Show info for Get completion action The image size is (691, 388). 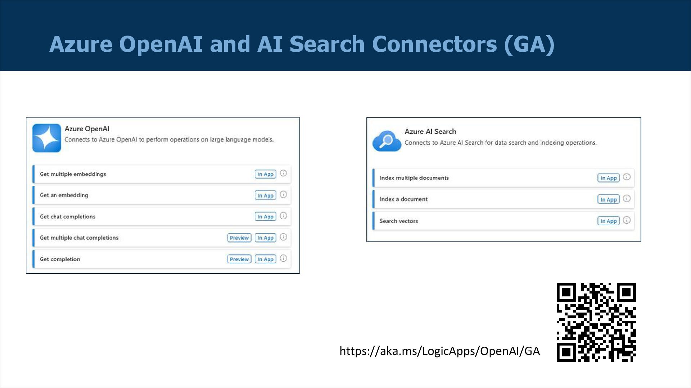click(283, 258)
